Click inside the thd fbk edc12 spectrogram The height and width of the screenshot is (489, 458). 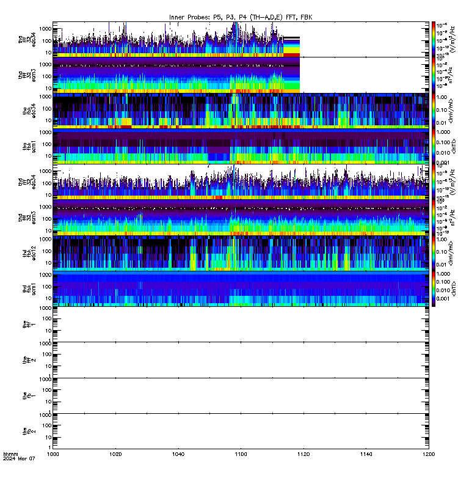point(241,253)
